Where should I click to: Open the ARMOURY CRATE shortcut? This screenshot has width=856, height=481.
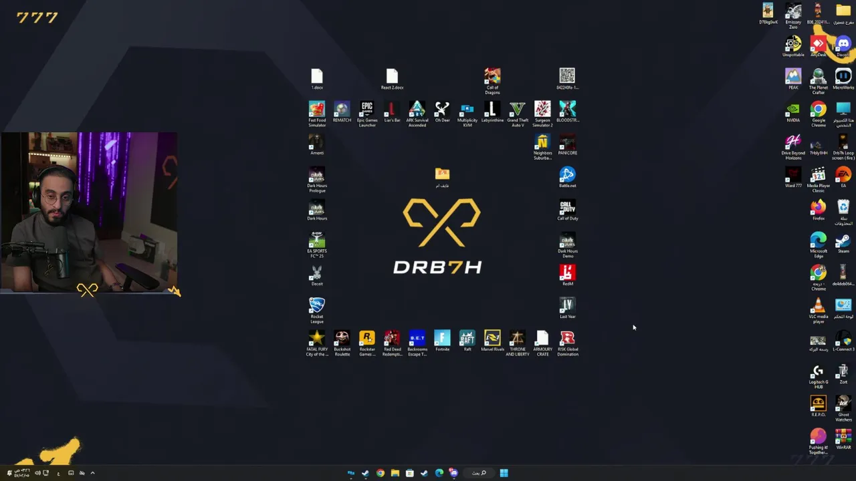(x=542, y=343)
